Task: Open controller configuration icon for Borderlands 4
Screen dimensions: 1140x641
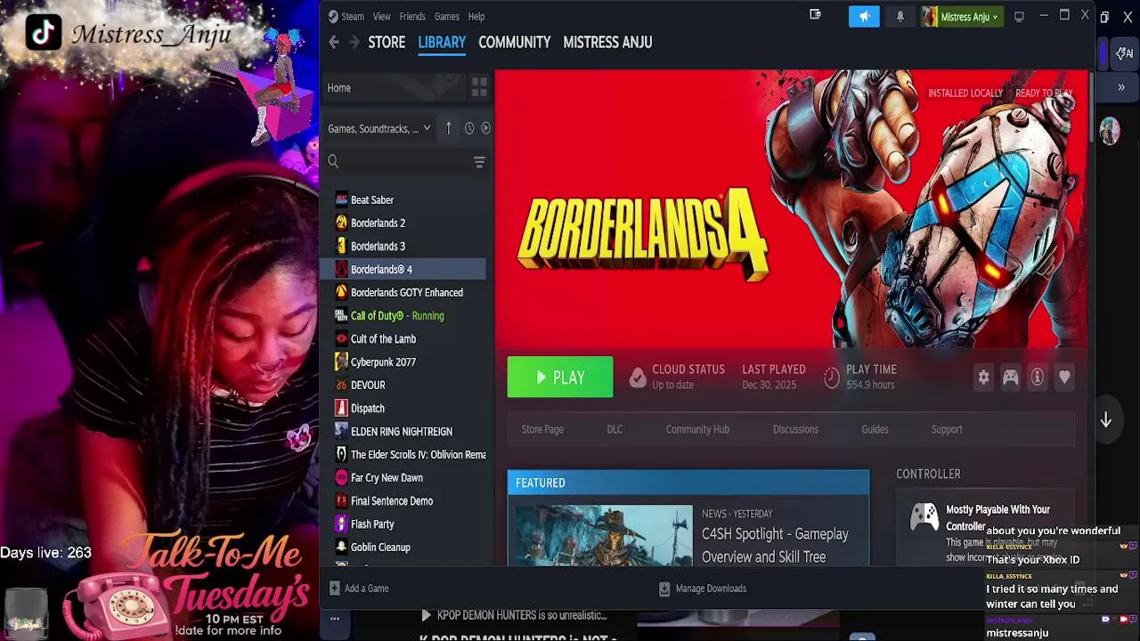Action: 1010,377
